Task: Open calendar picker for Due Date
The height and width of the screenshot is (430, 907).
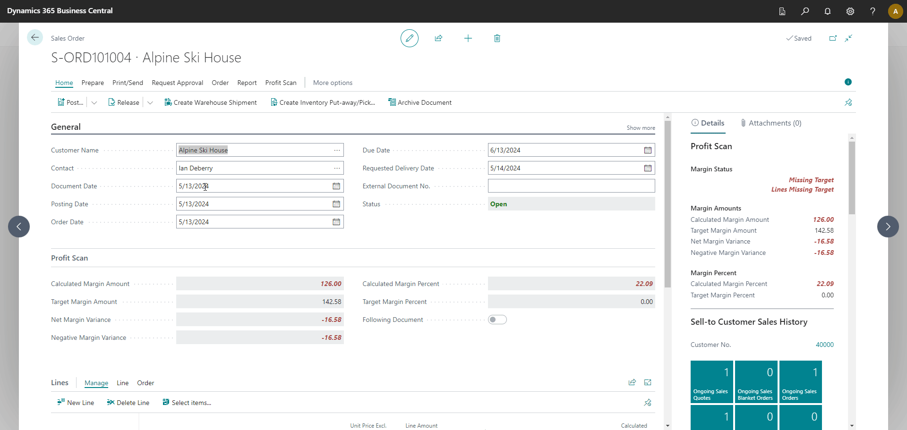Action: coord(648,150)
